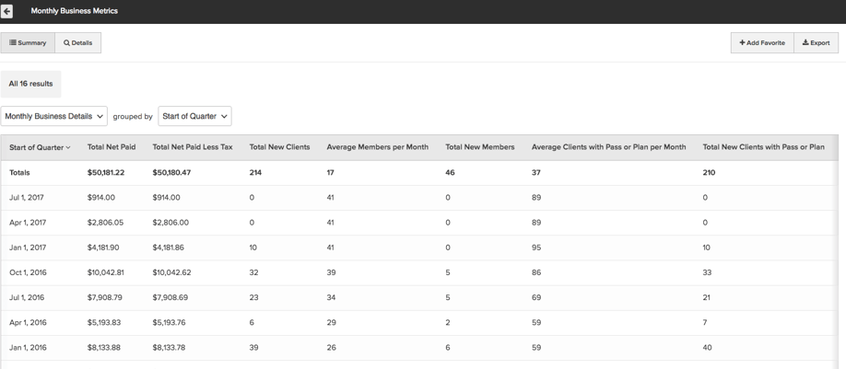Click Total Net Paid Less Tax header
The height and width of the screenshot is (369, 846).
tap(193, 147)
